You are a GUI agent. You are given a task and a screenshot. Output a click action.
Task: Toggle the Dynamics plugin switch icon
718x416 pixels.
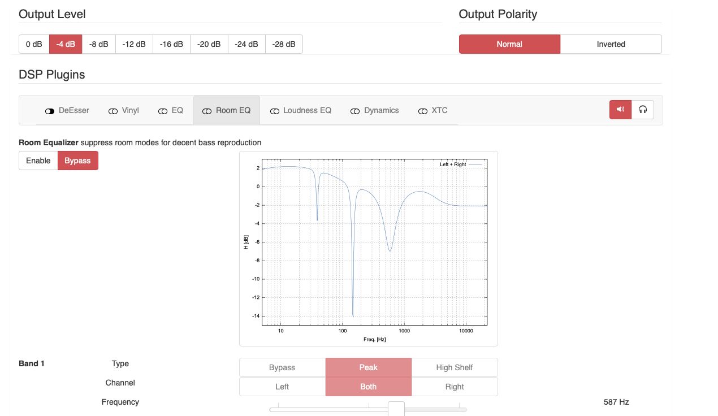[355, 111]
